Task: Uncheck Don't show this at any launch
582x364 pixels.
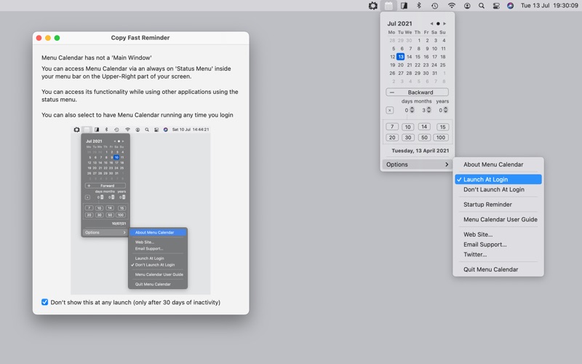Action: pyautogui.click(x=45, y=302)
